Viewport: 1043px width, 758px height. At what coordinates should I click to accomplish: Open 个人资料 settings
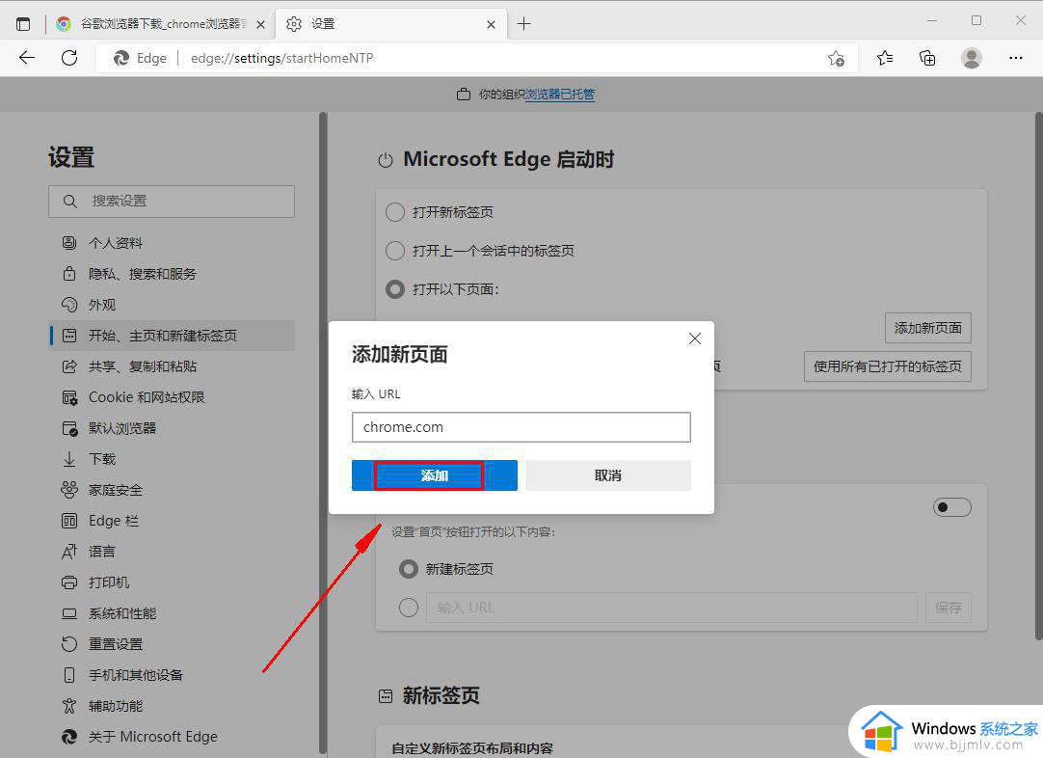[x=172, y=243]
